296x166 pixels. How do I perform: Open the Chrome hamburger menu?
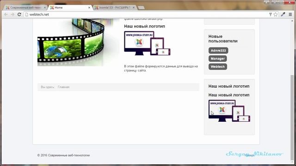[x=290, y=14]
